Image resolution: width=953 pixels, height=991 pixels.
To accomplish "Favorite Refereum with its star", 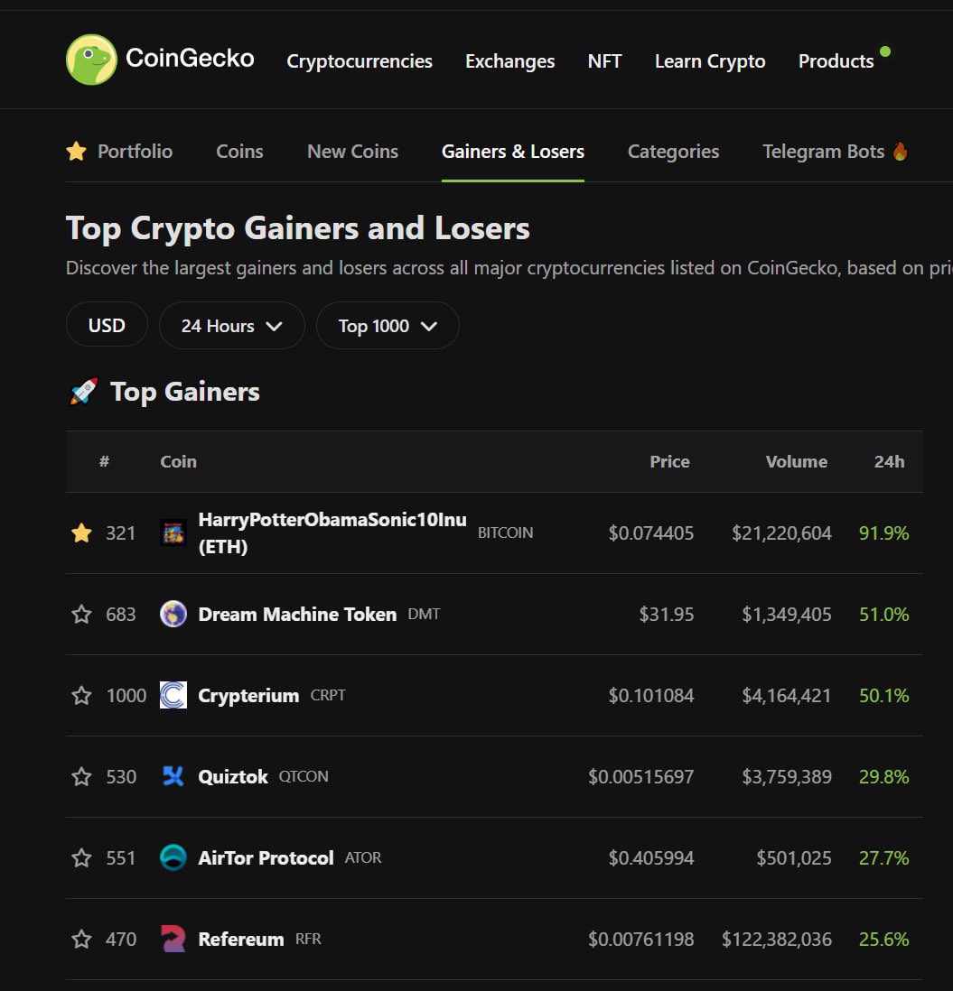I will (81, 939).
